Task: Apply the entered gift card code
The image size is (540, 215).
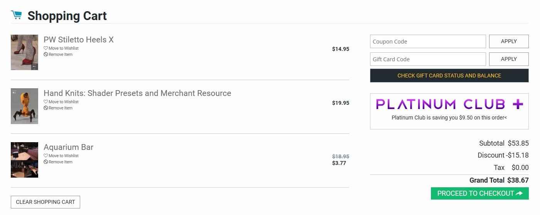Action: [x=509, y=59]
